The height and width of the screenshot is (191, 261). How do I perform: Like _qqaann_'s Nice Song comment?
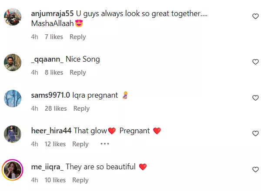click(x=255, y=62)
